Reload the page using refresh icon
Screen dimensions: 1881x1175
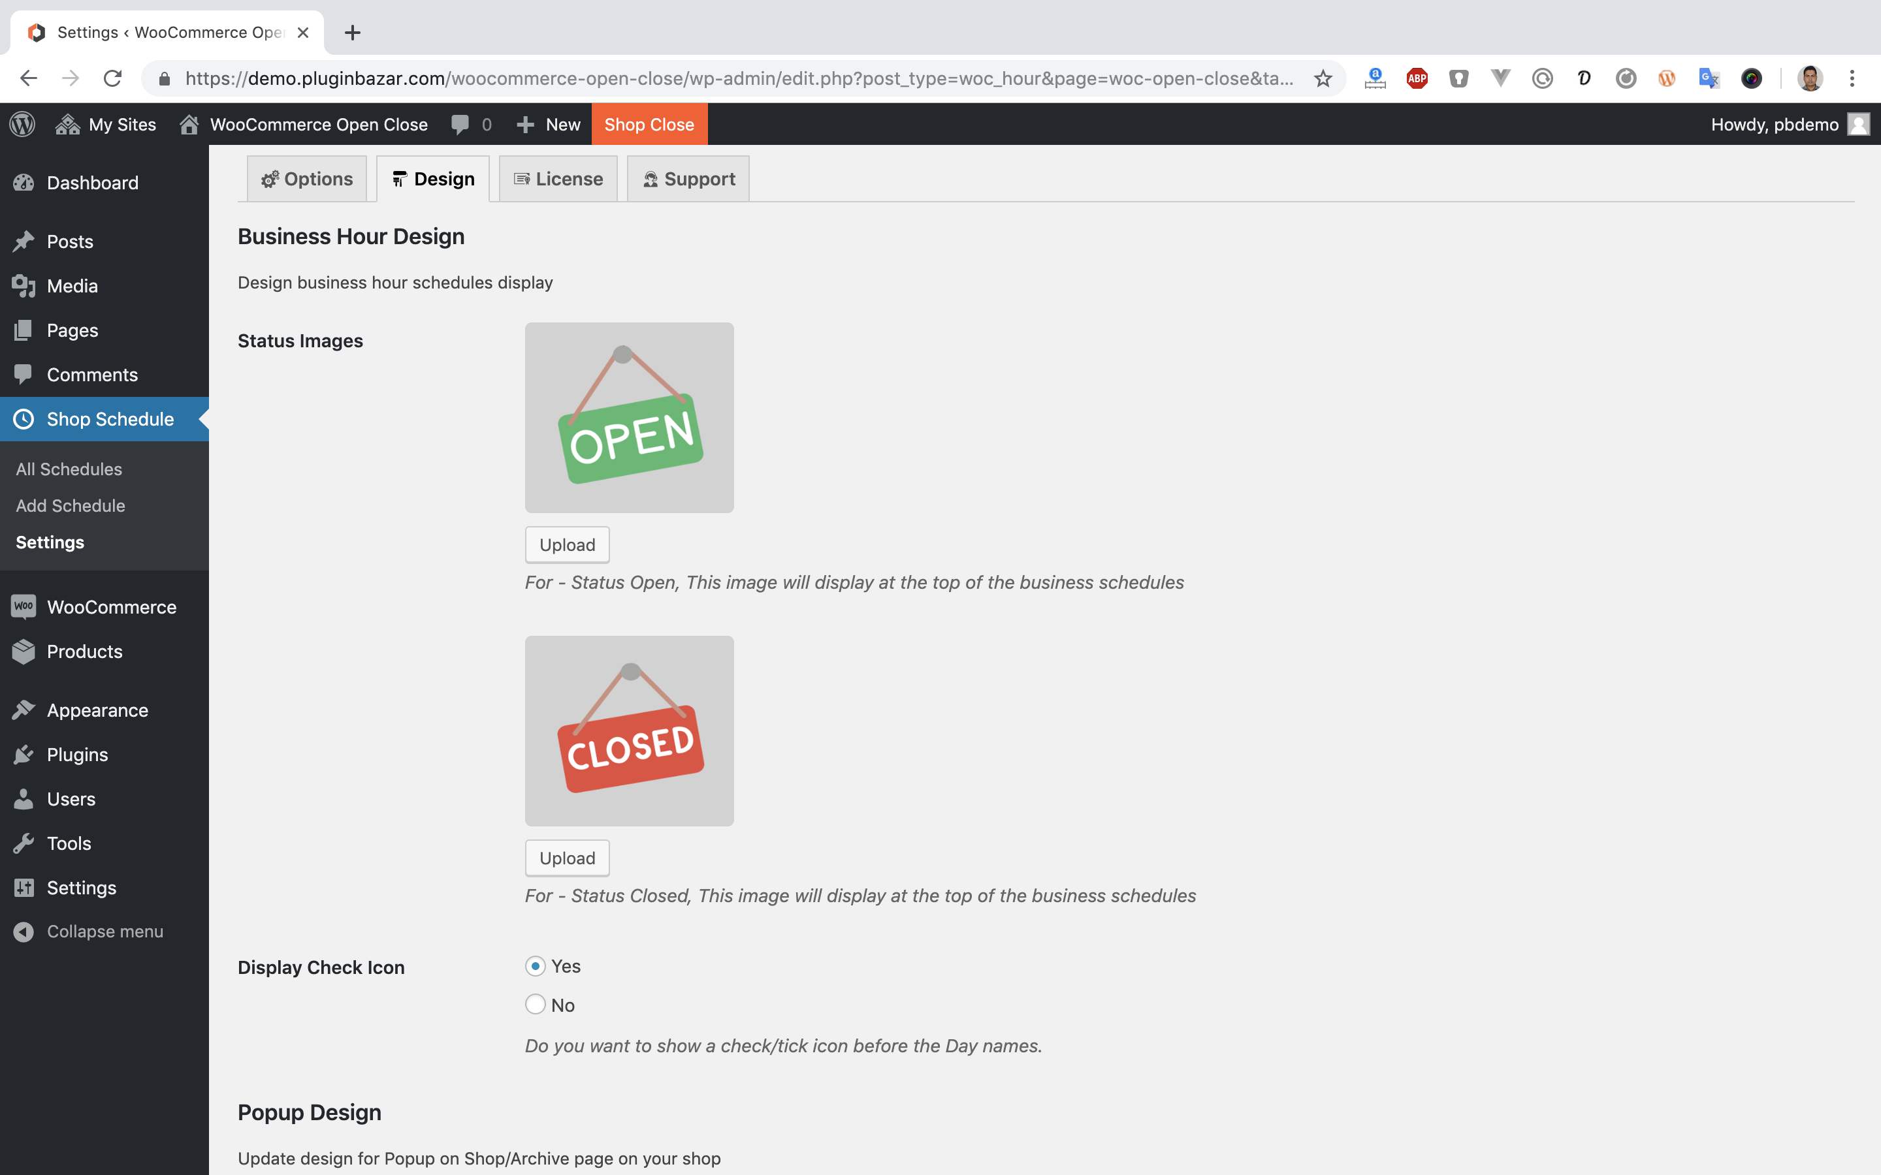(x=113, y=78)
